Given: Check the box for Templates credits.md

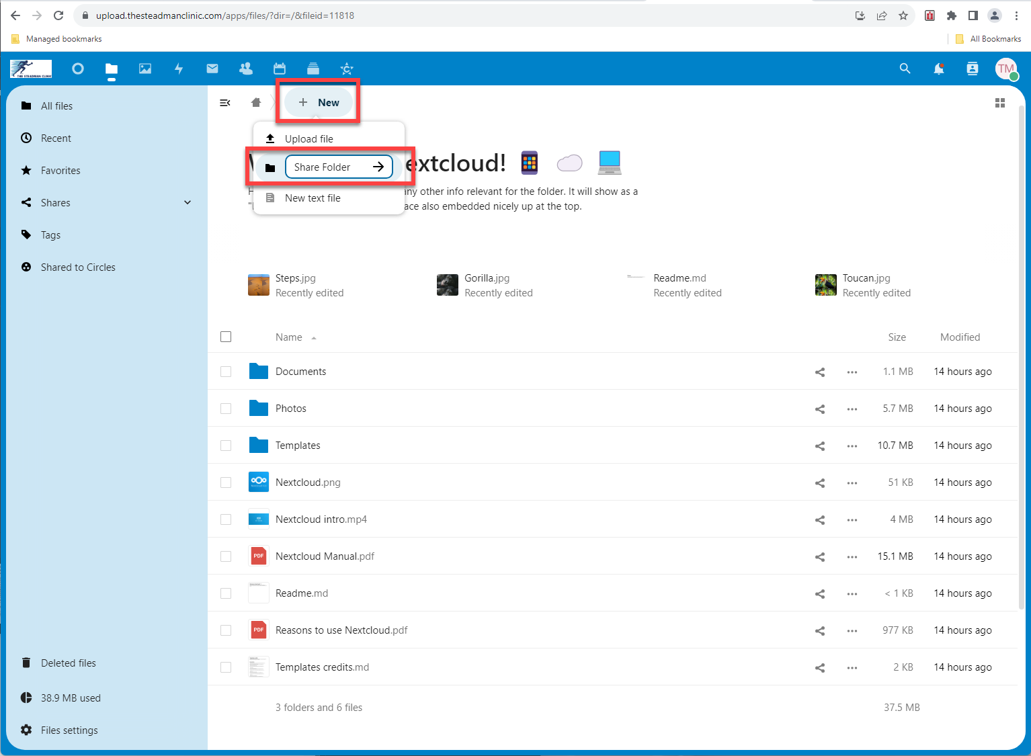Looking at the screenshot, I should [x=226, y=667].
